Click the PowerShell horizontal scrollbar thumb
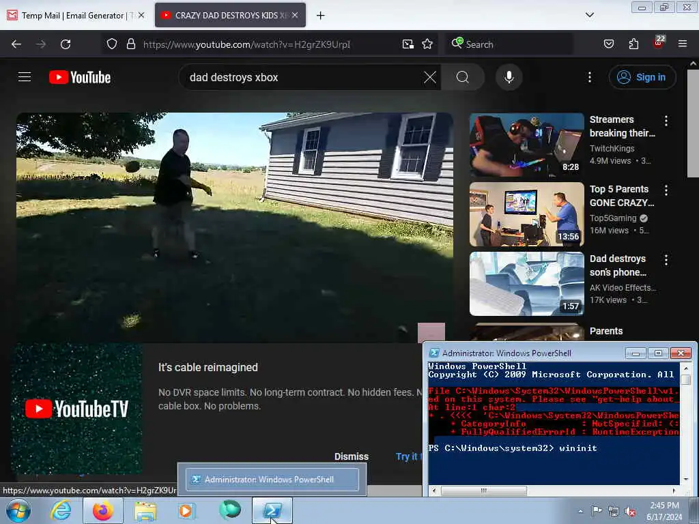The height and width of the screenshot is (524, 699). click(484, 491)
